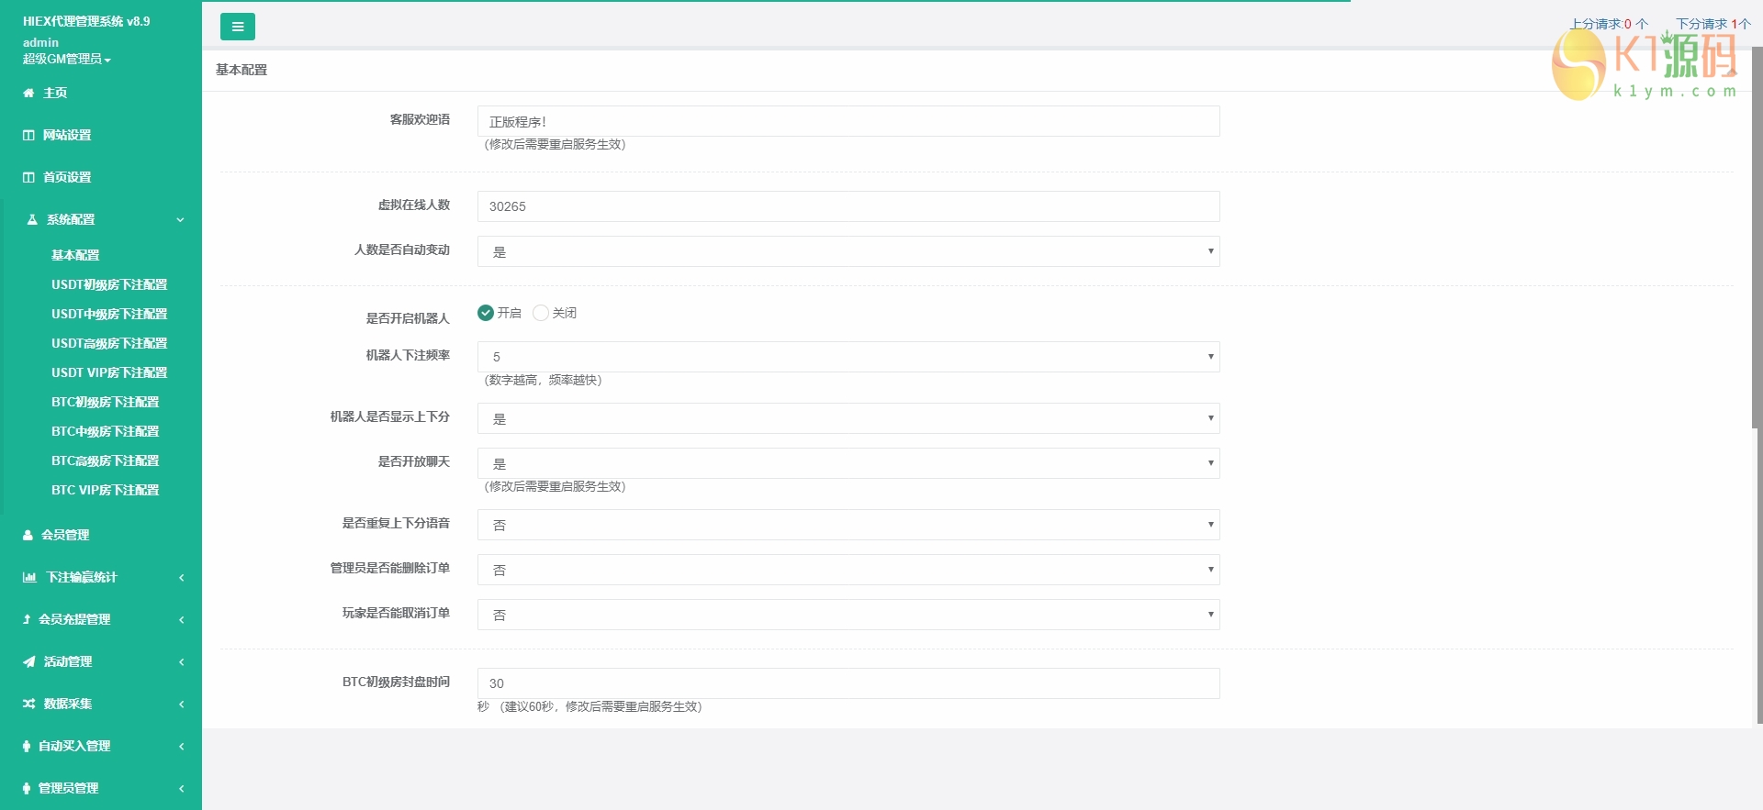Viewport: 1763px width, 810px height.
Task: Select the 开启 radio for robots
Action: click(x=486, y=313)
